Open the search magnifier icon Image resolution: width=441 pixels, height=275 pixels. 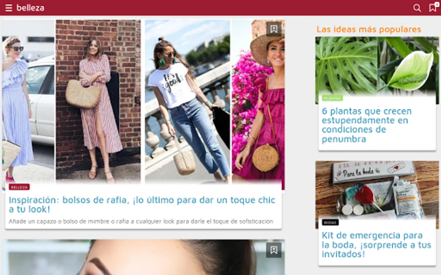point(417,8)
